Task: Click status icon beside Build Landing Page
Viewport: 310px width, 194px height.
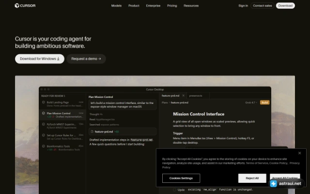Action: point(44,102)
